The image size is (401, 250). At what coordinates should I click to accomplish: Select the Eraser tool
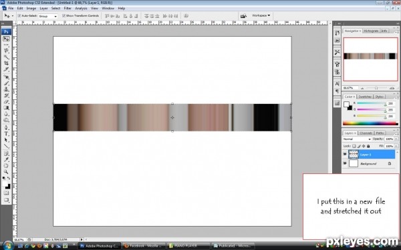[x=6, y=101]
